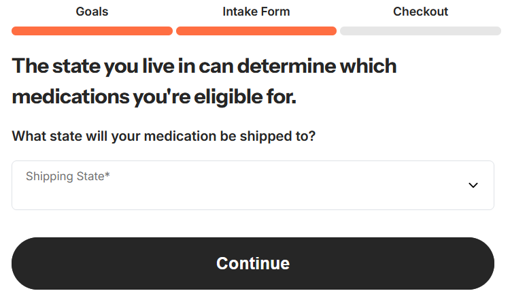Click the required asterisk after Shipping State
The image size is (510, 306).
point(107,176)
